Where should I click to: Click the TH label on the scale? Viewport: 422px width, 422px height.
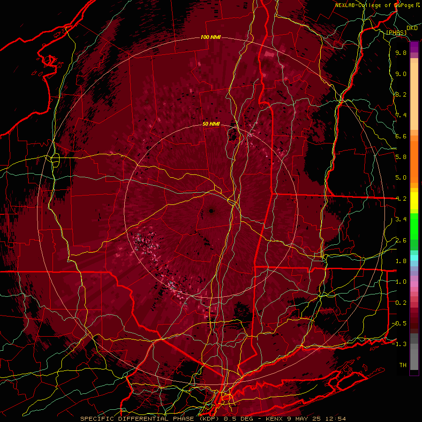403,365
